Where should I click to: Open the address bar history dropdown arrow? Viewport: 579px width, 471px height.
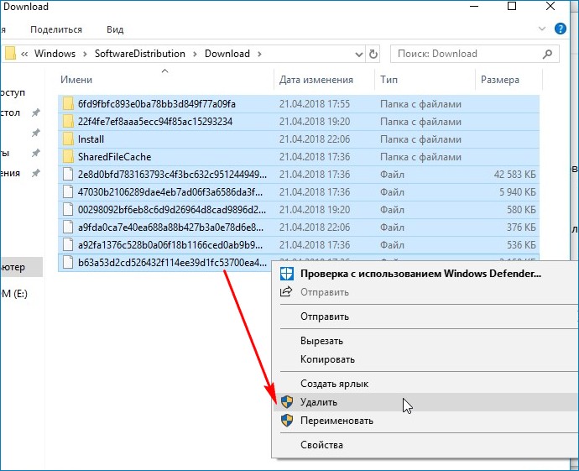[x=358, y=54]
